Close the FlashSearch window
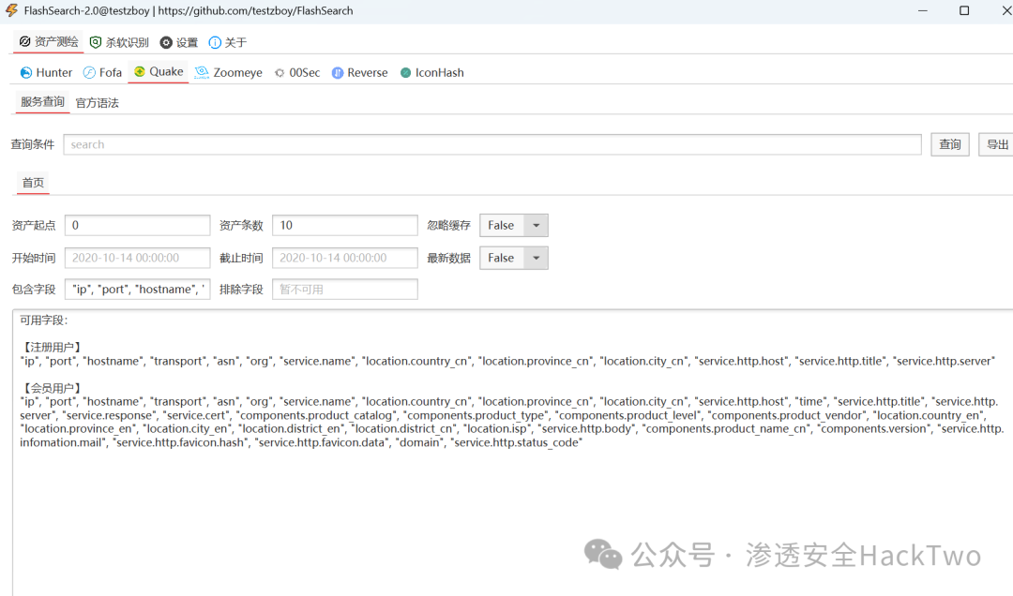This screenshot has height=596, width=1013. tap(1005, 11)
